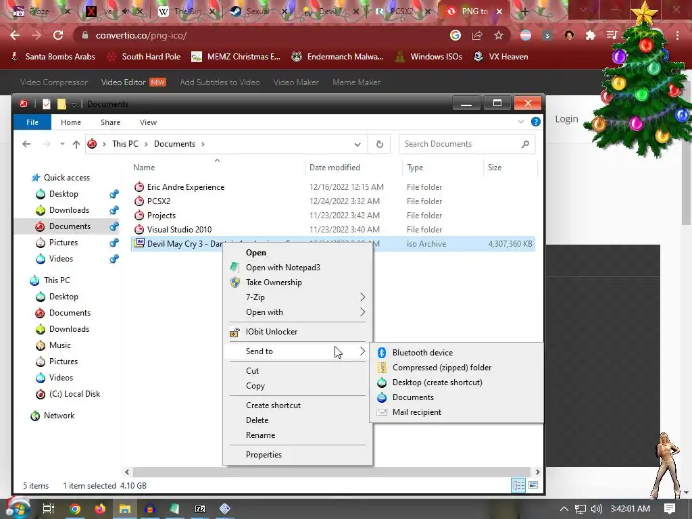The width and height of the screenshot is (692, 519).
Task: Select the Eric Andre Experience folder
Action: click(185, 187)
